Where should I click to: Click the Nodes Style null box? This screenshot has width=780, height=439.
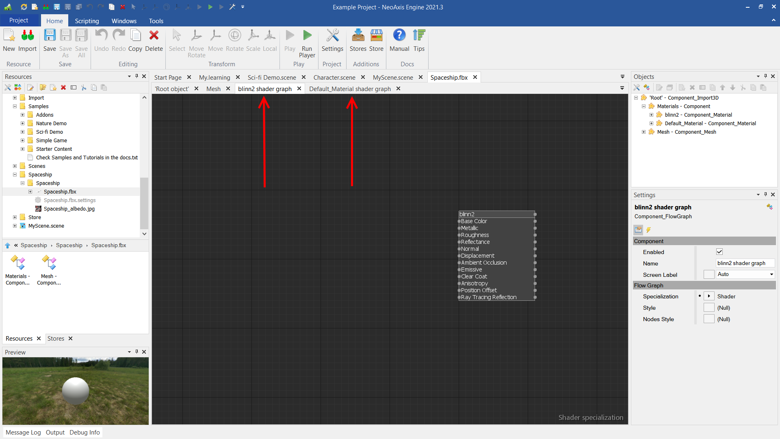708,319
